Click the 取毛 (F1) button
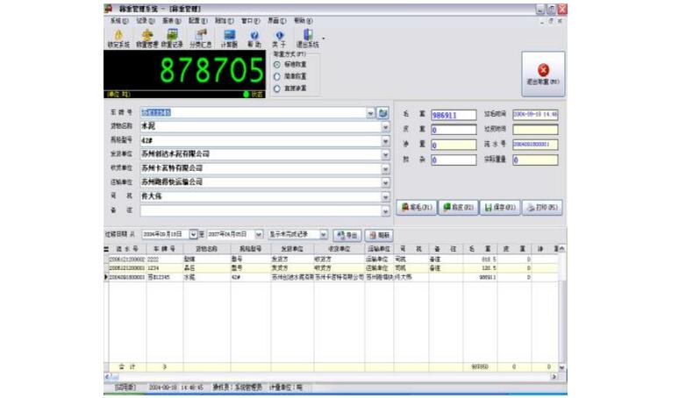Image resolution: width=693 pixels, height=398 pixels. click(x=416, y=207)
